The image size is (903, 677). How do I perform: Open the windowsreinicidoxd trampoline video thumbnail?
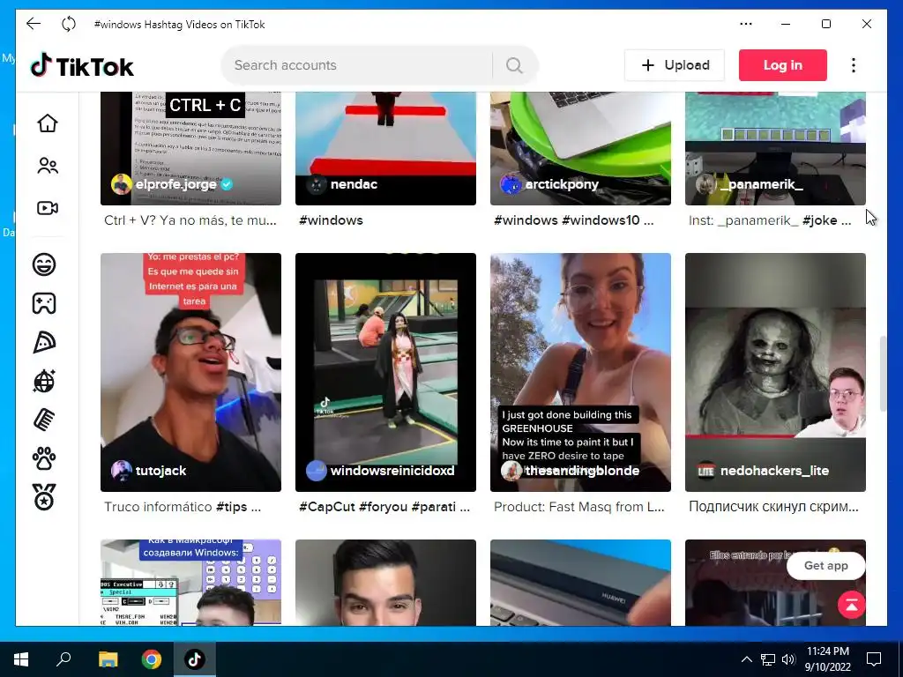(385, 372)
